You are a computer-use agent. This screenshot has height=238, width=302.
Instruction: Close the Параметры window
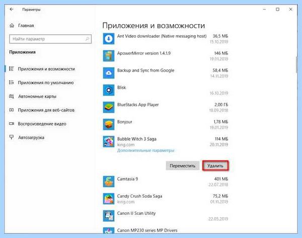(x=290, y=9)
